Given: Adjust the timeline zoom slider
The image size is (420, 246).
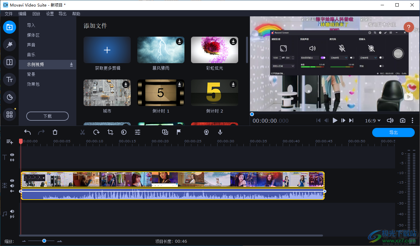Looking at the screenshot, I should 45,241.
